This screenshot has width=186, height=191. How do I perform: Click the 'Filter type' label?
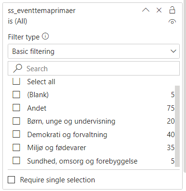pyautogui.click(x=24, y=37)
